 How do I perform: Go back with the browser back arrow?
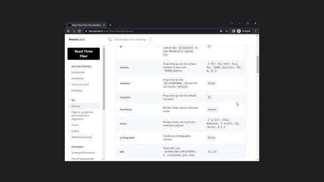[69, 31]
